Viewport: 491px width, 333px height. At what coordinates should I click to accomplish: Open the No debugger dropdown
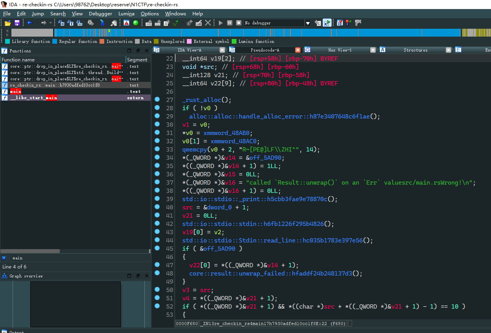pyautogui.click(x=308, y=23)
